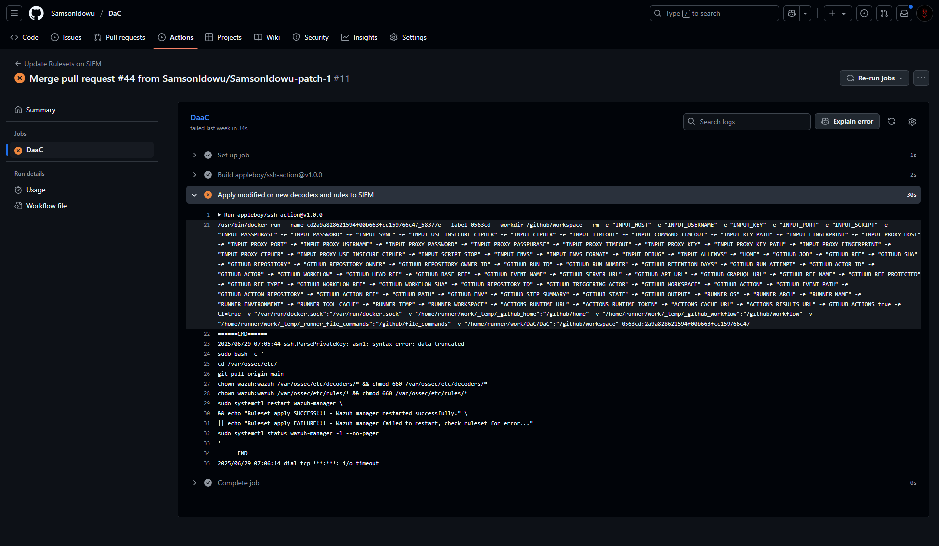
Task: Refresh the job logs
Action: [892, 122]
